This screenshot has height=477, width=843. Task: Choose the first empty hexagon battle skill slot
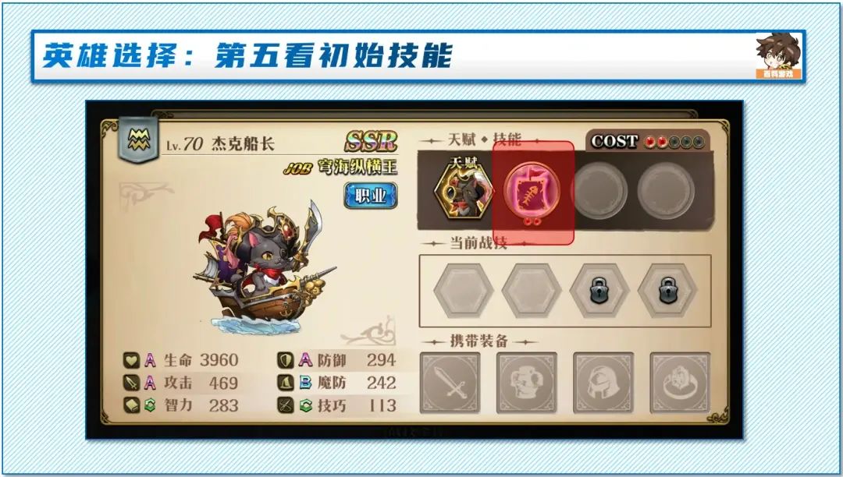tap(464, 291)
